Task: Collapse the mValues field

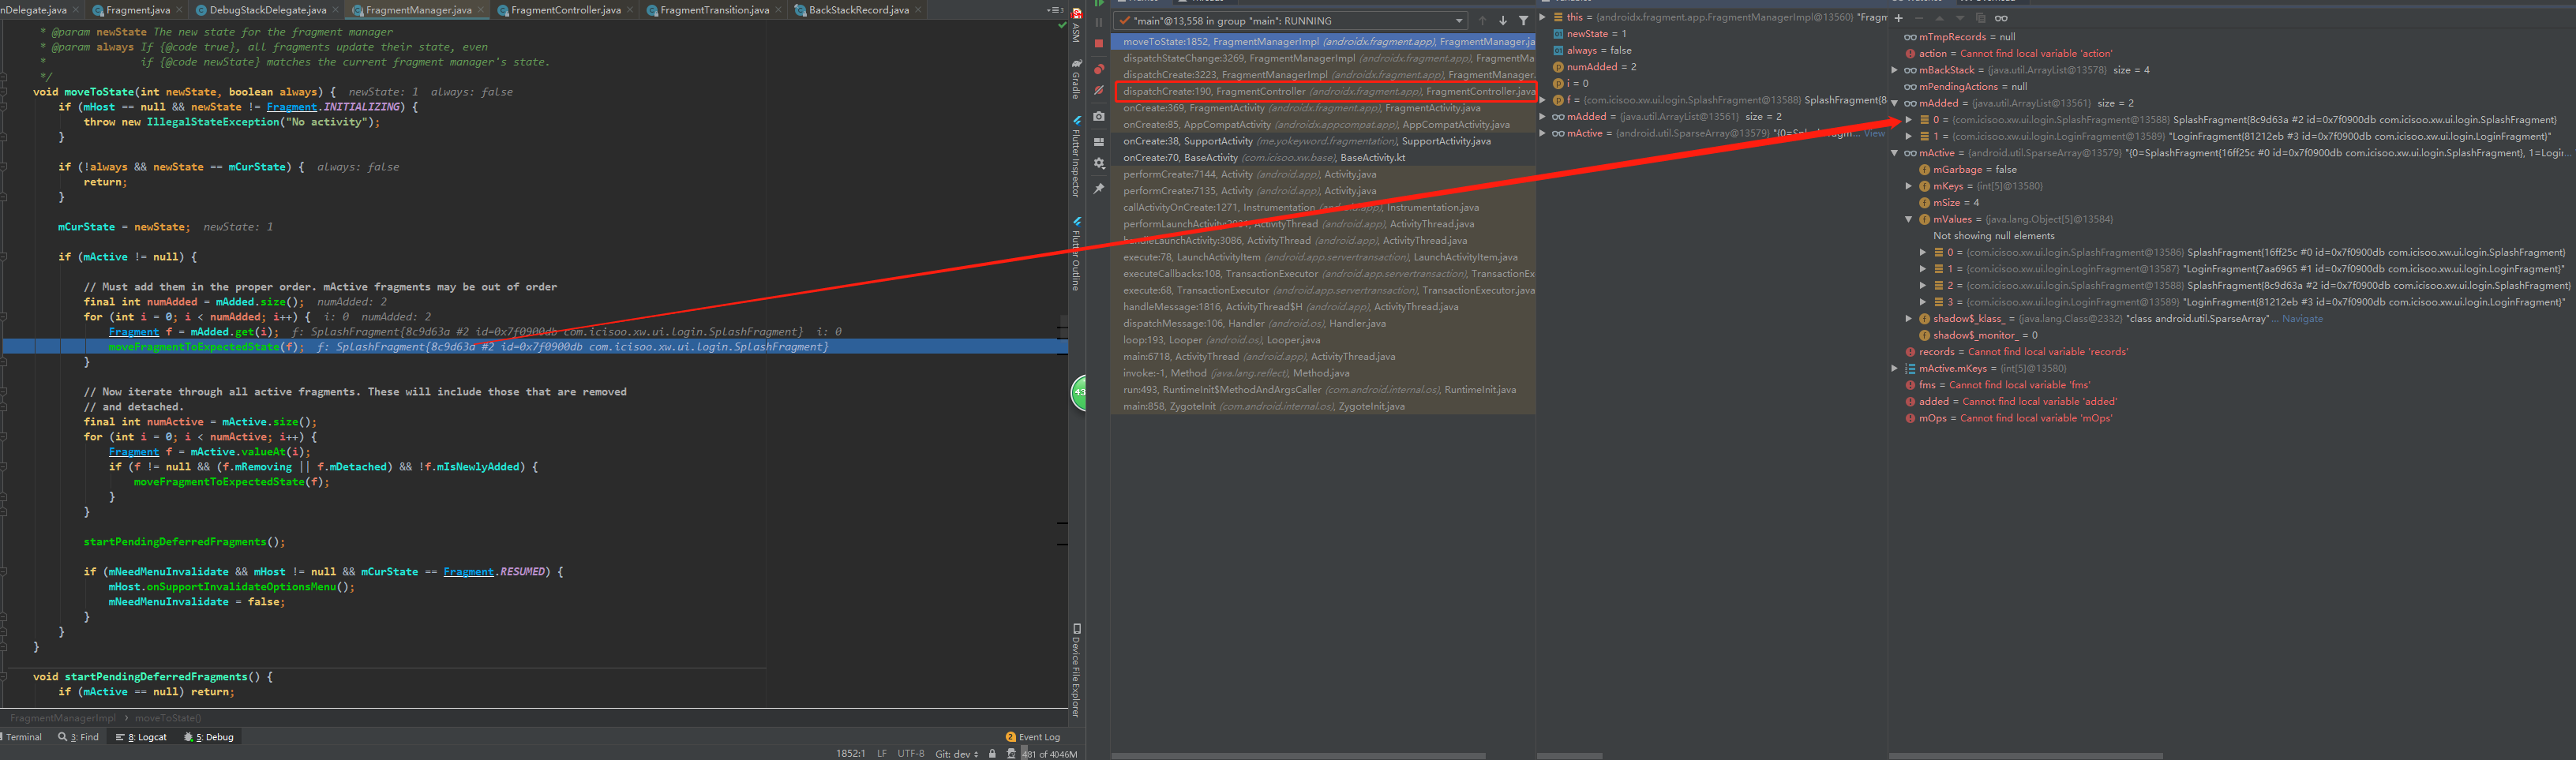Action: (x=1909, y=219)
